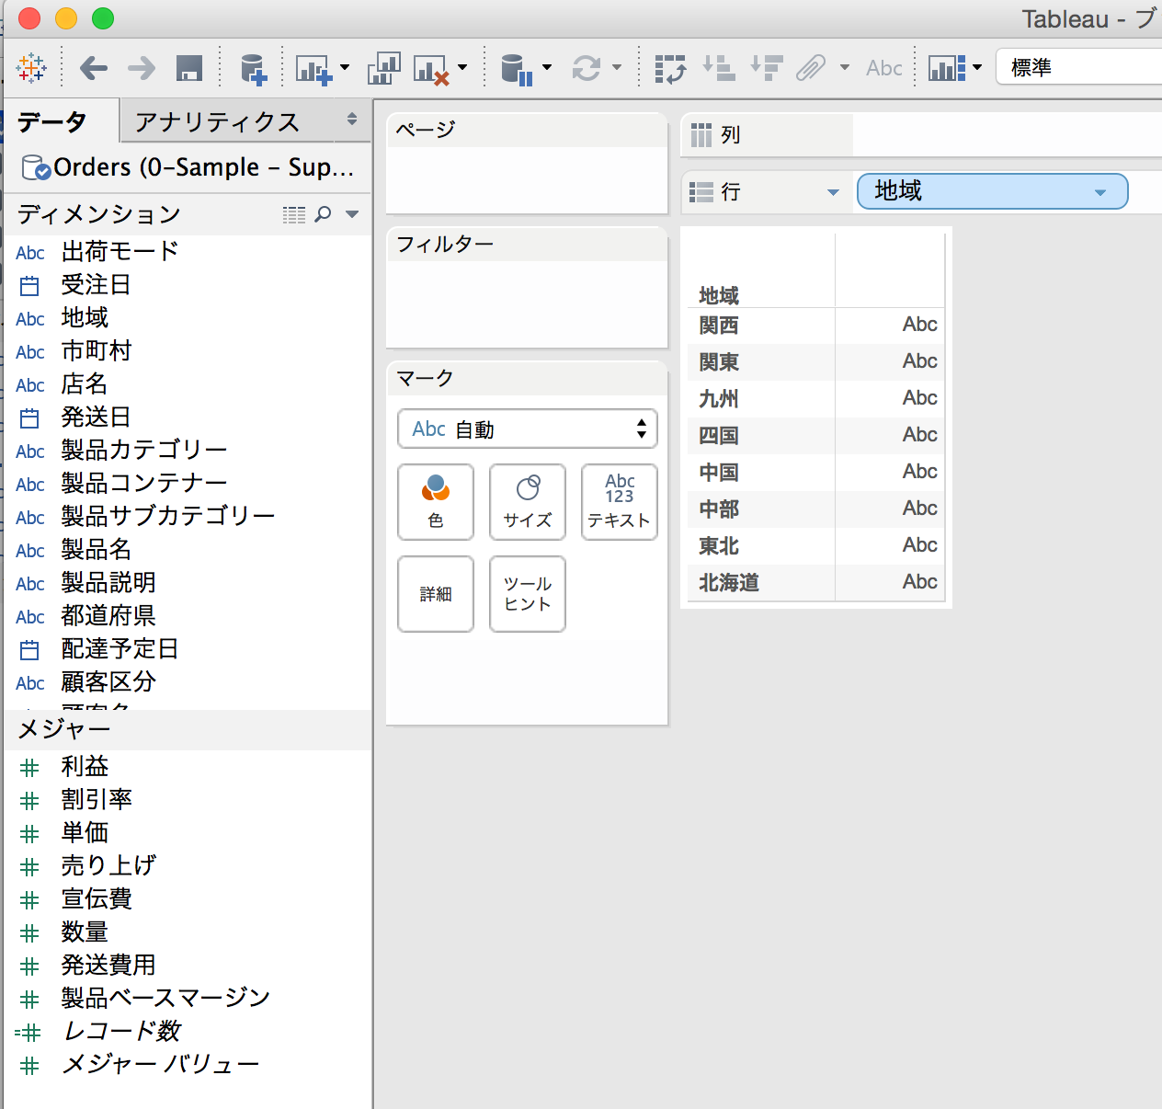The height and width of the screenshot is (1109, 1162).
Task: Click the Size button on the Marks card
Action: tap(527, 502)
